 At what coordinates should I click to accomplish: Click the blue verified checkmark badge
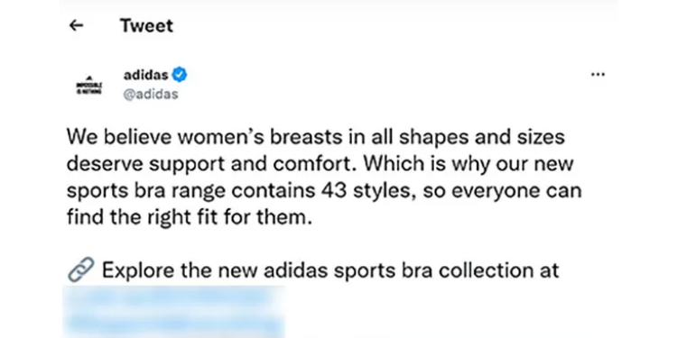pos(180,75)
